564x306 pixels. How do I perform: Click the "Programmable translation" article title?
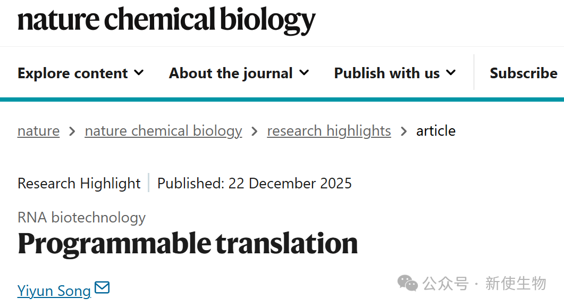pos(188,243)
